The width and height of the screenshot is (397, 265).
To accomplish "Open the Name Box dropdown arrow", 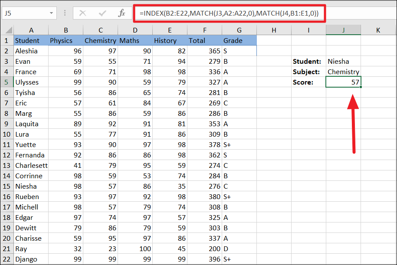I will (51, 13).
